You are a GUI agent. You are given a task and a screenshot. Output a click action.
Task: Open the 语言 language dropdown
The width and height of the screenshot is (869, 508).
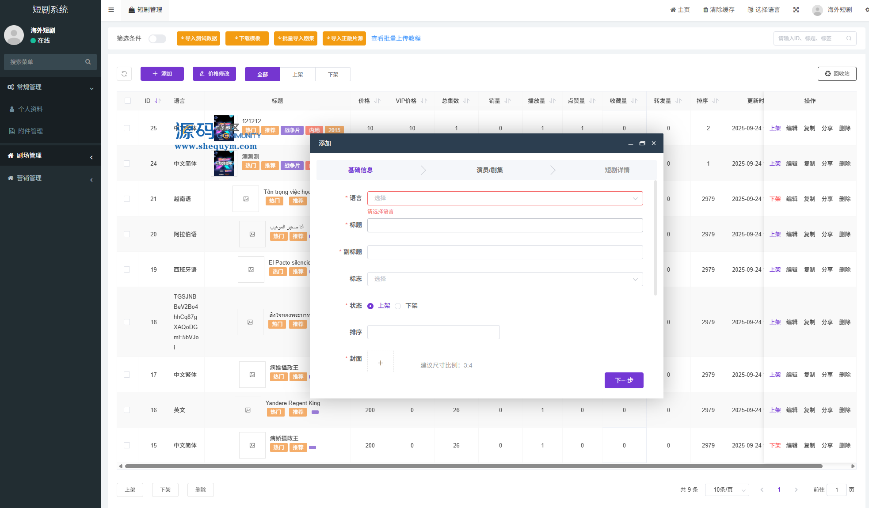point(505,198)
